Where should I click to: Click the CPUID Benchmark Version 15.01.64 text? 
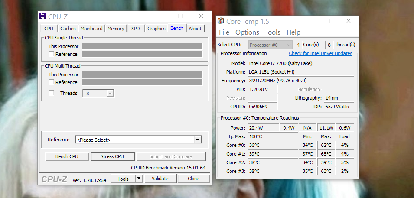(168, 168)
